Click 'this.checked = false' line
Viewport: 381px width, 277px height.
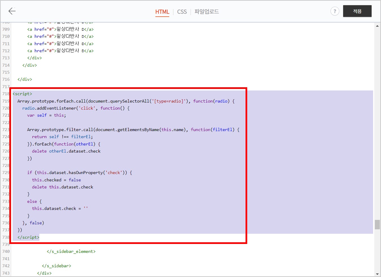(x=56, y=180)
